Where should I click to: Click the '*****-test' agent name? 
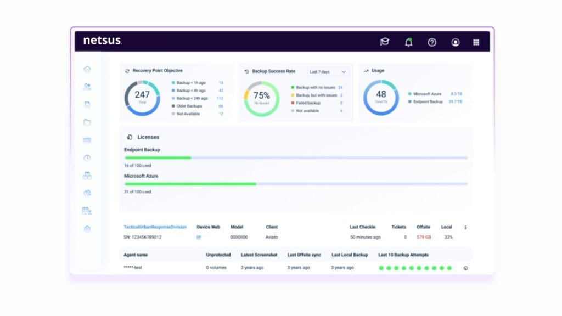click(x=133, y=268)
